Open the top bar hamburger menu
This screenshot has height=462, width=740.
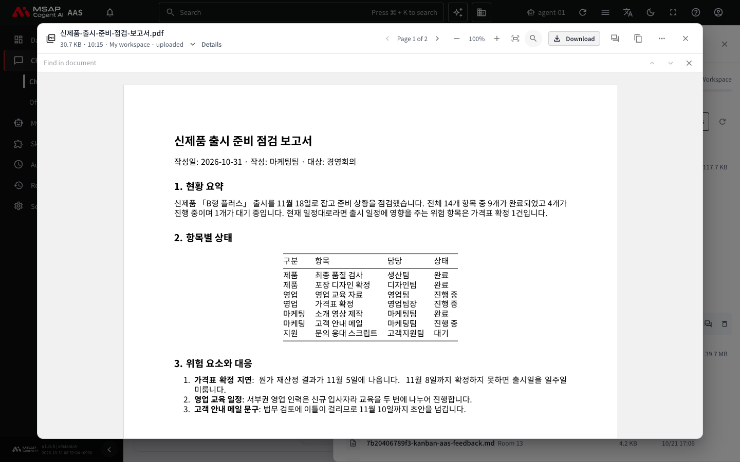605,12
